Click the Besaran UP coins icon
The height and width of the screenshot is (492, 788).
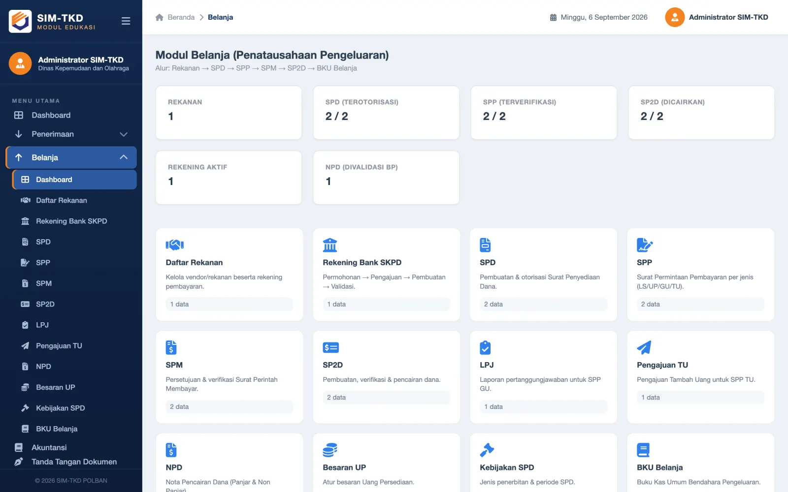pyautogui.click(x=330, y=450)
